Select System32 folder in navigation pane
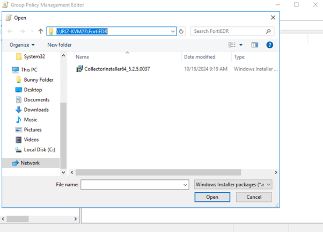 (34, 56)
